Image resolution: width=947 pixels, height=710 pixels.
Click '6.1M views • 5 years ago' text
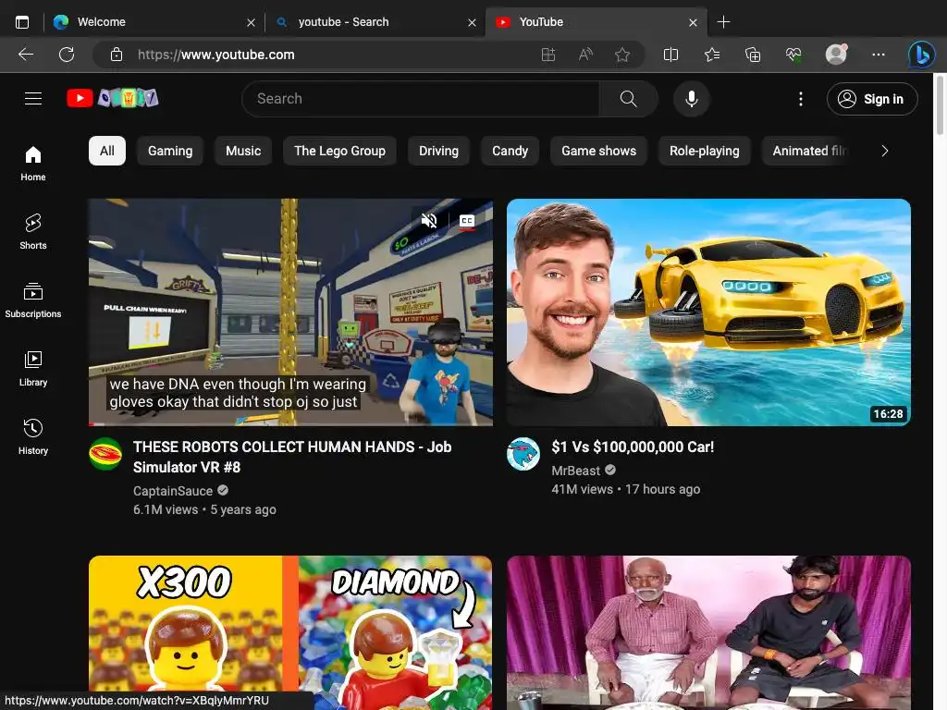[204, 509]
